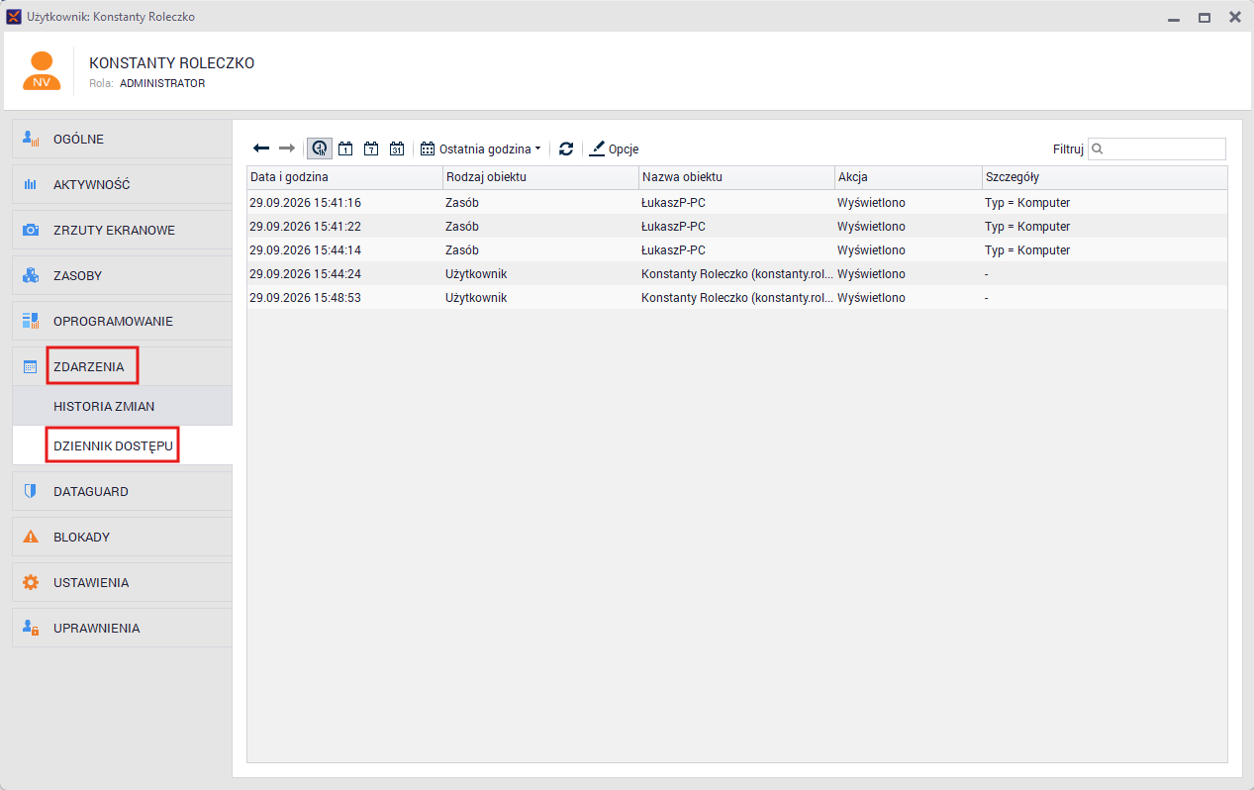
Task: Click 'Użytkownik' in the 15:44:24 row
Action: (476, 274)
